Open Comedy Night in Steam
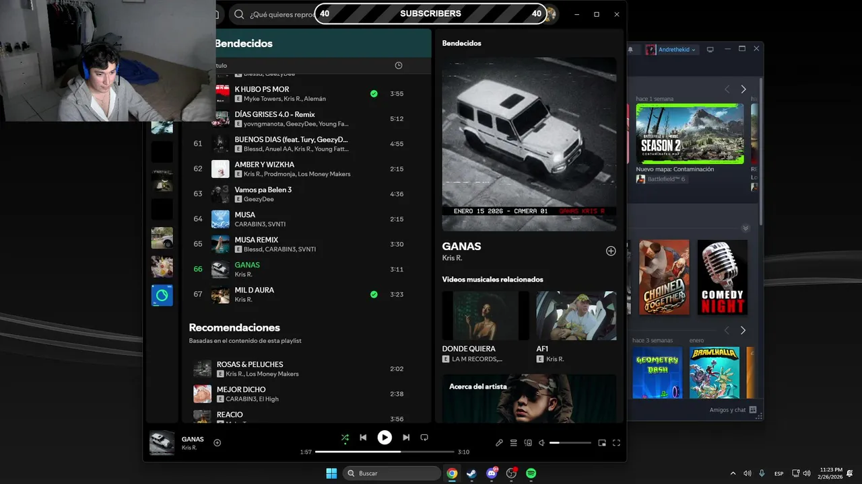Screen dimensions: 862x484 (x=722, y=277)
